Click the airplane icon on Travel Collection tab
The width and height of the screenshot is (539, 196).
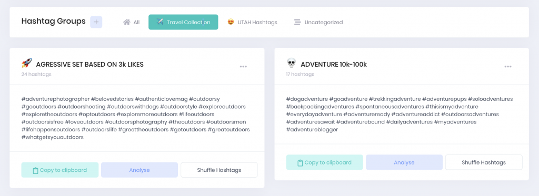click(159, 22)
